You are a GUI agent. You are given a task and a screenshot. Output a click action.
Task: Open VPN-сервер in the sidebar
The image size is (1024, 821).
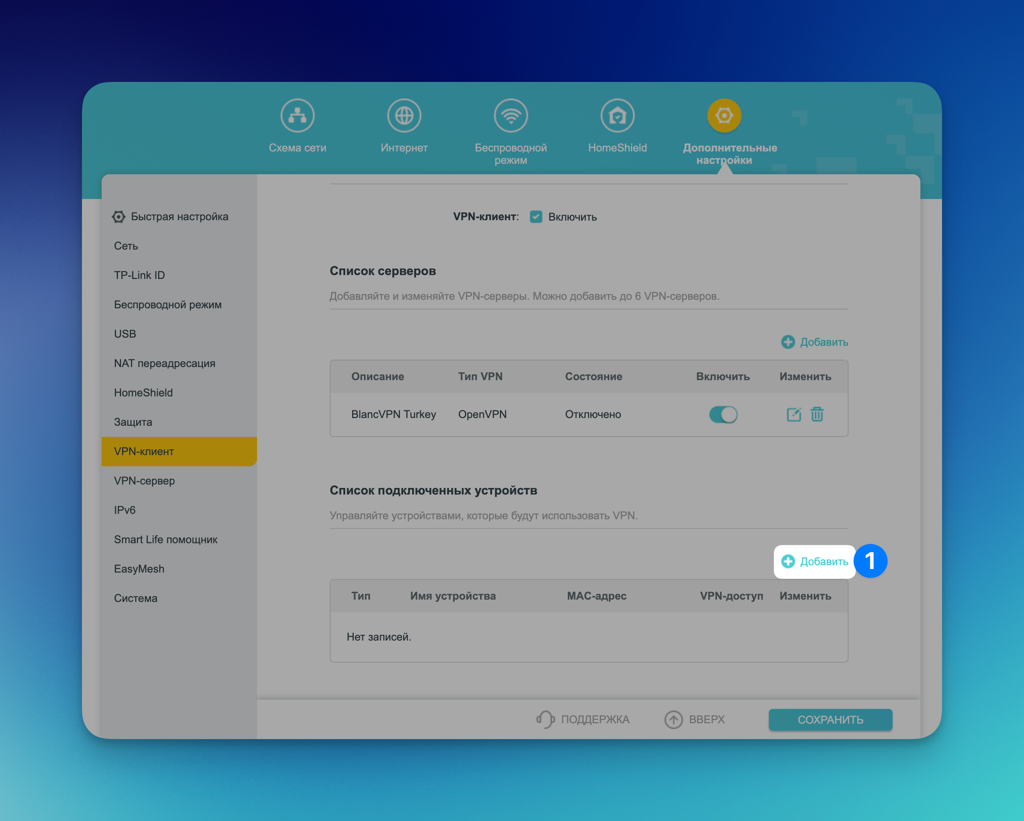pyautogui.click(x=145, y=481)
